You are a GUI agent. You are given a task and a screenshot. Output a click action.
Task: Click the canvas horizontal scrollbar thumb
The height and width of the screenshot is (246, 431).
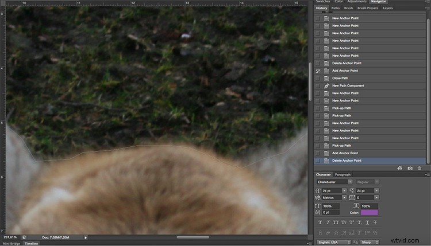tap(193, 237)
